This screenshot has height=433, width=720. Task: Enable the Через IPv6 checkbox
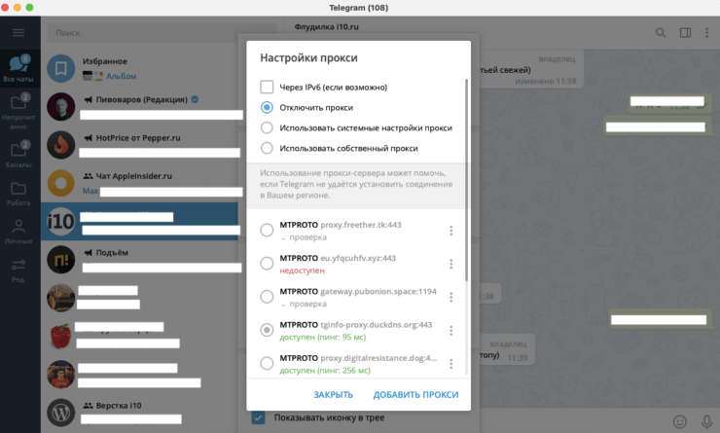(x=267, y=87)
